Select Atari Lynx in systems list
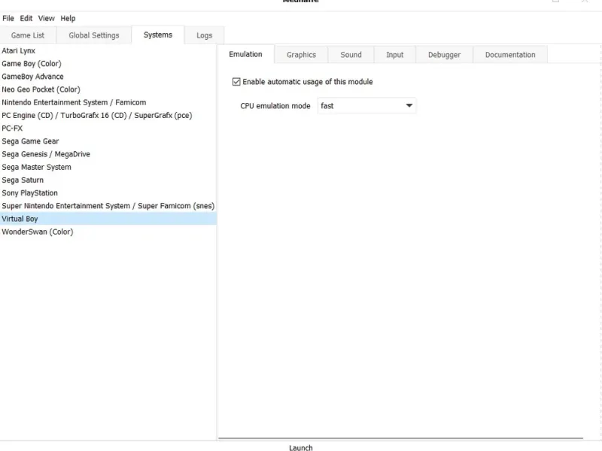The height and width of the screenshot is (451, 602). 108,50
